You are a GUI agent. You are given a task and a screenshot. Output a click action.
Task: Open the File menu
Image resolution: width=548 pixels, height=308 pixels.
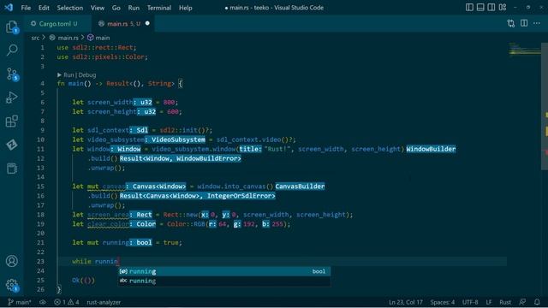[x=26, y=8]
